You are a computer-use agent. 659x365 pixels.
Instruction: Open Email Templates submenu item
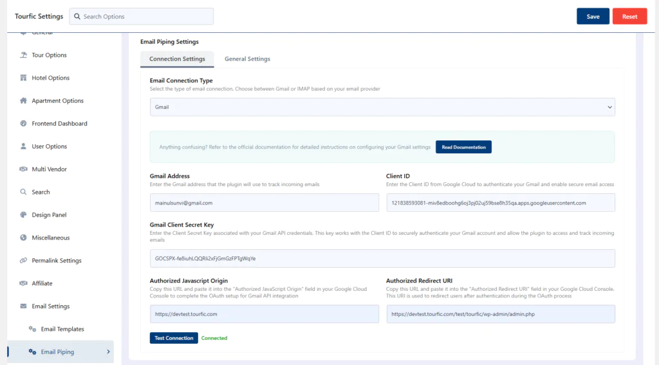[x=61, y=329]
